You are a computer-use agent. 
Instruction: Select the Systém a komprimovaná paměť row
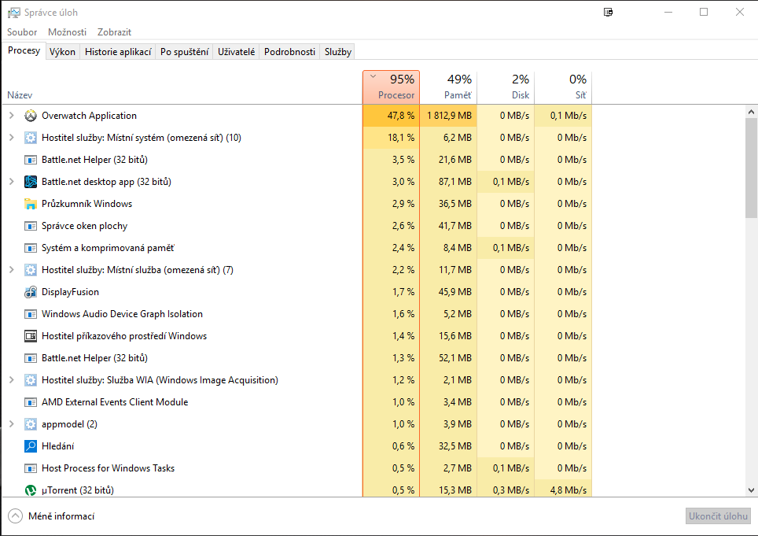coord(108,248)
